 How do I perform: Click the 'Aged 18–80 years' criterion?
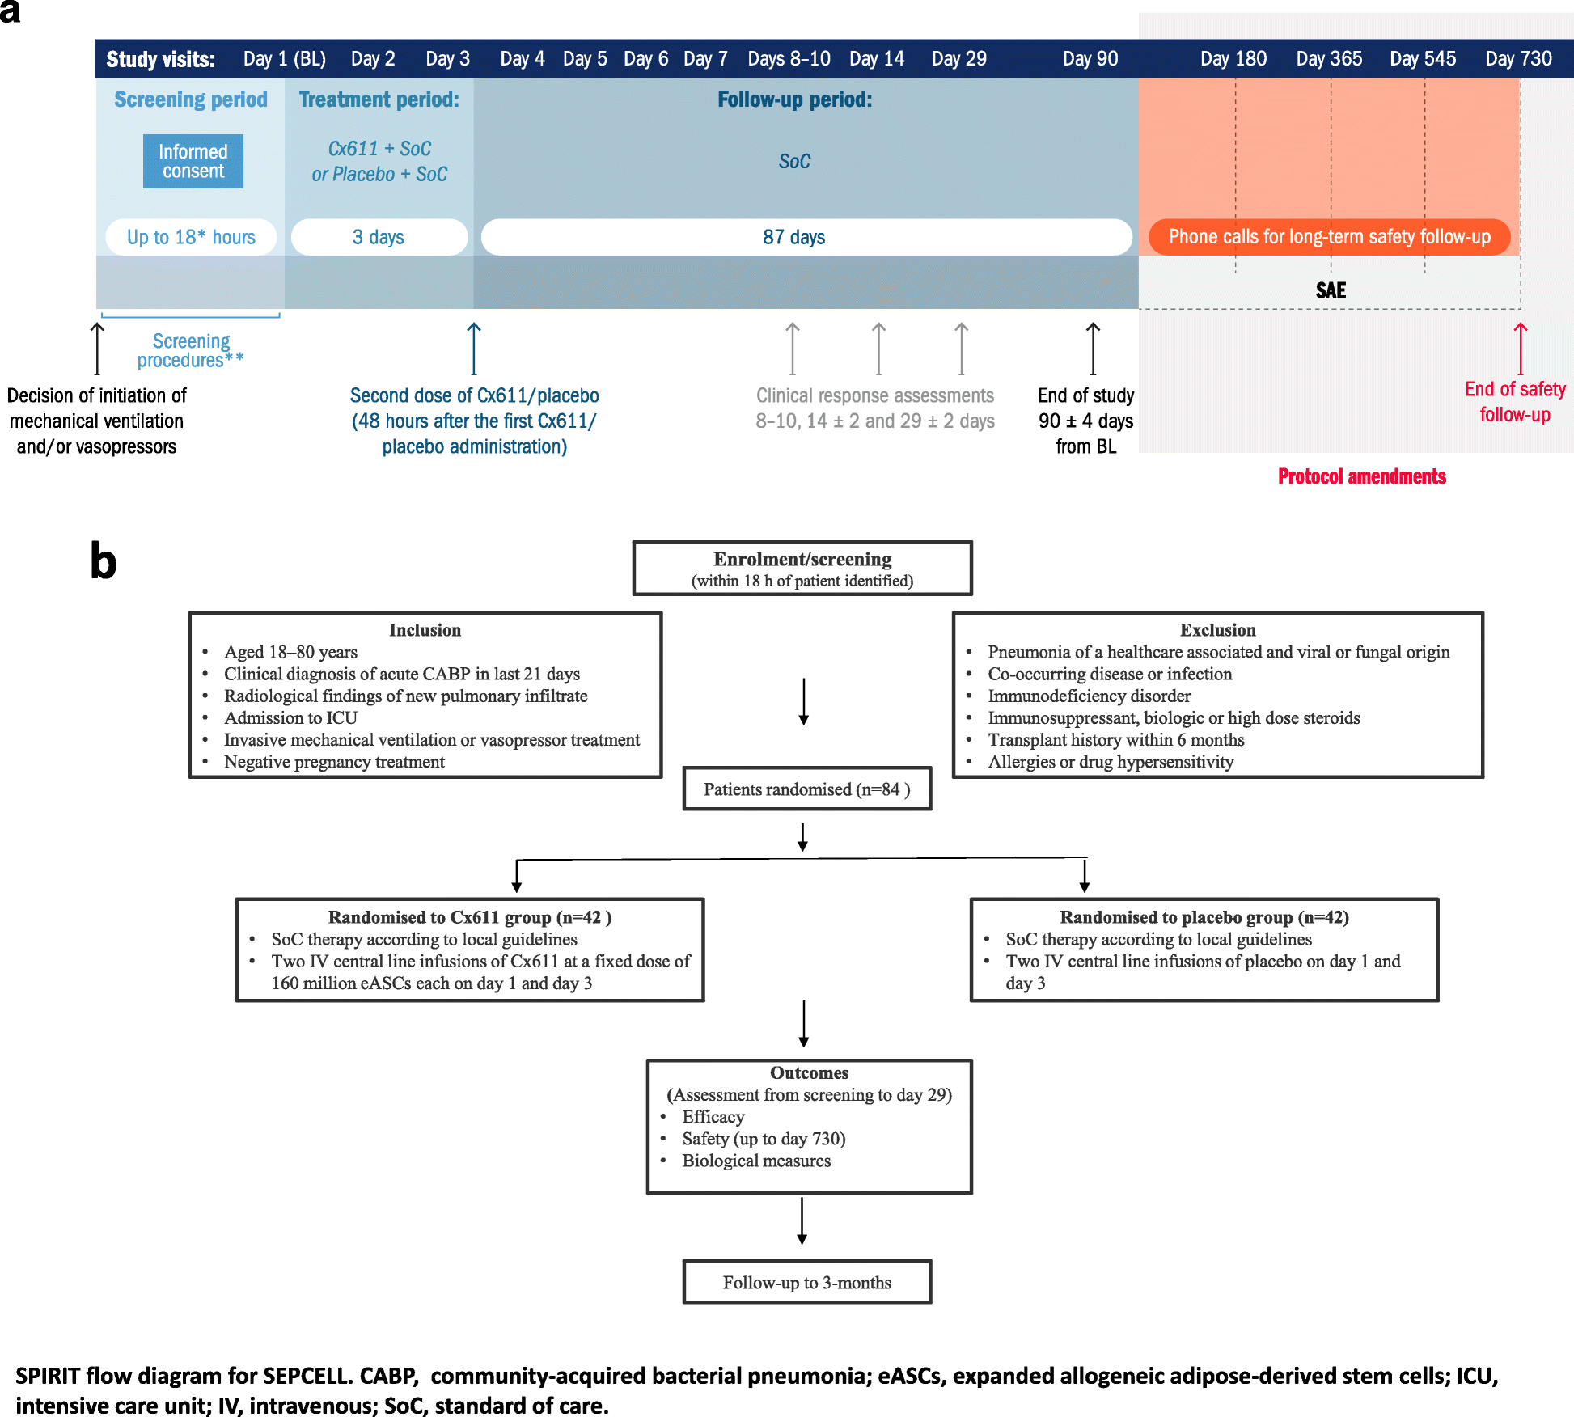click(290, 652)
